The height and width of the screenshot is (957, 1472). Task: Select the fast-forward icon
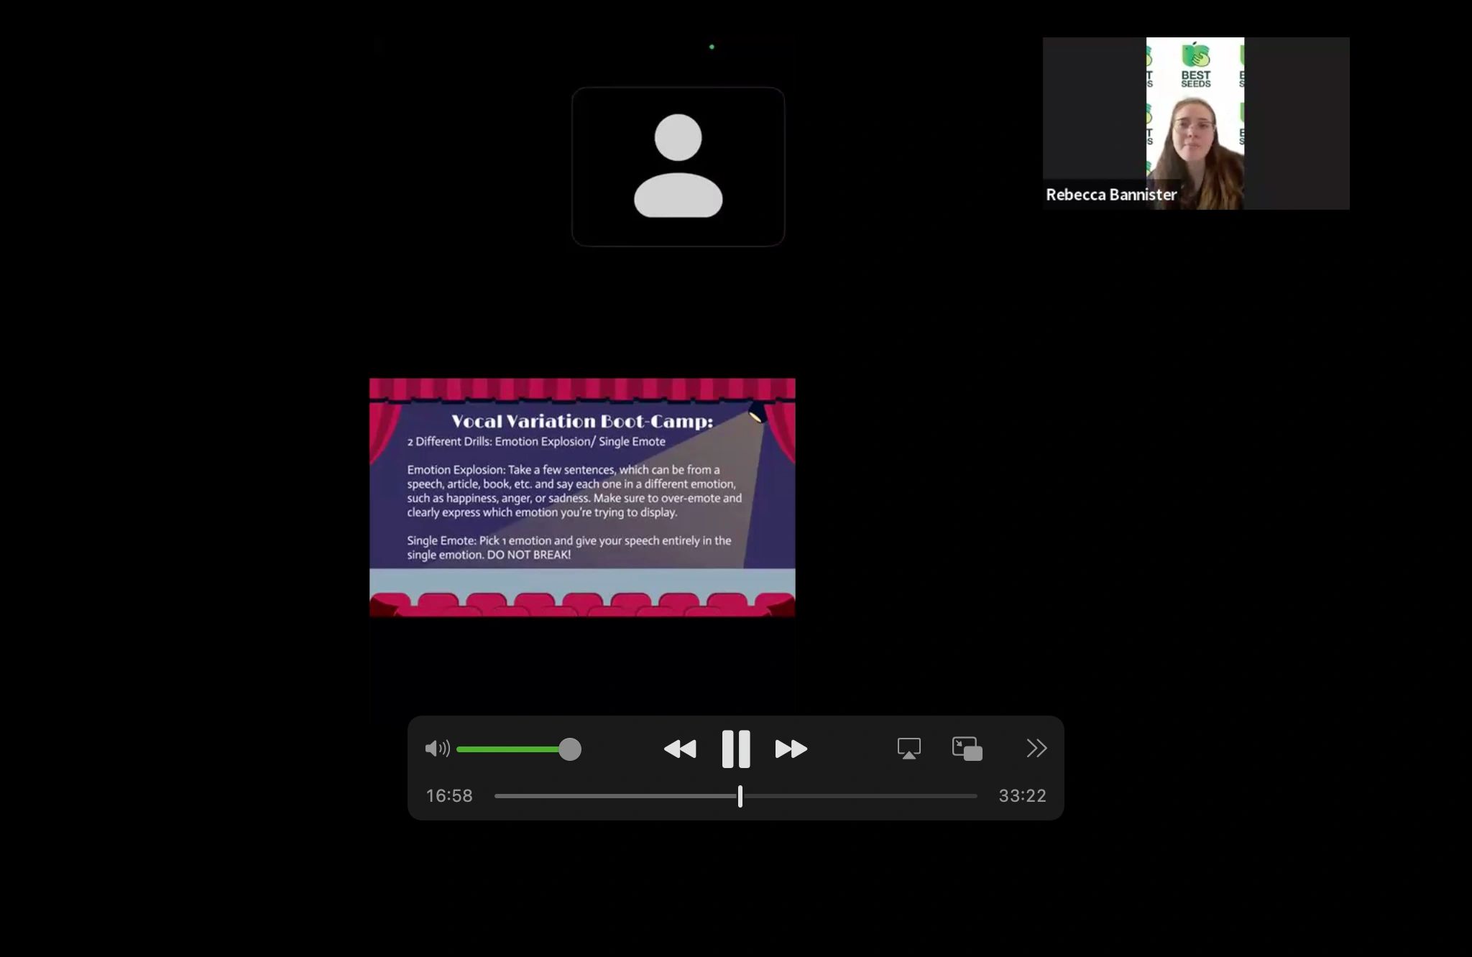click(x=791, y=749)
